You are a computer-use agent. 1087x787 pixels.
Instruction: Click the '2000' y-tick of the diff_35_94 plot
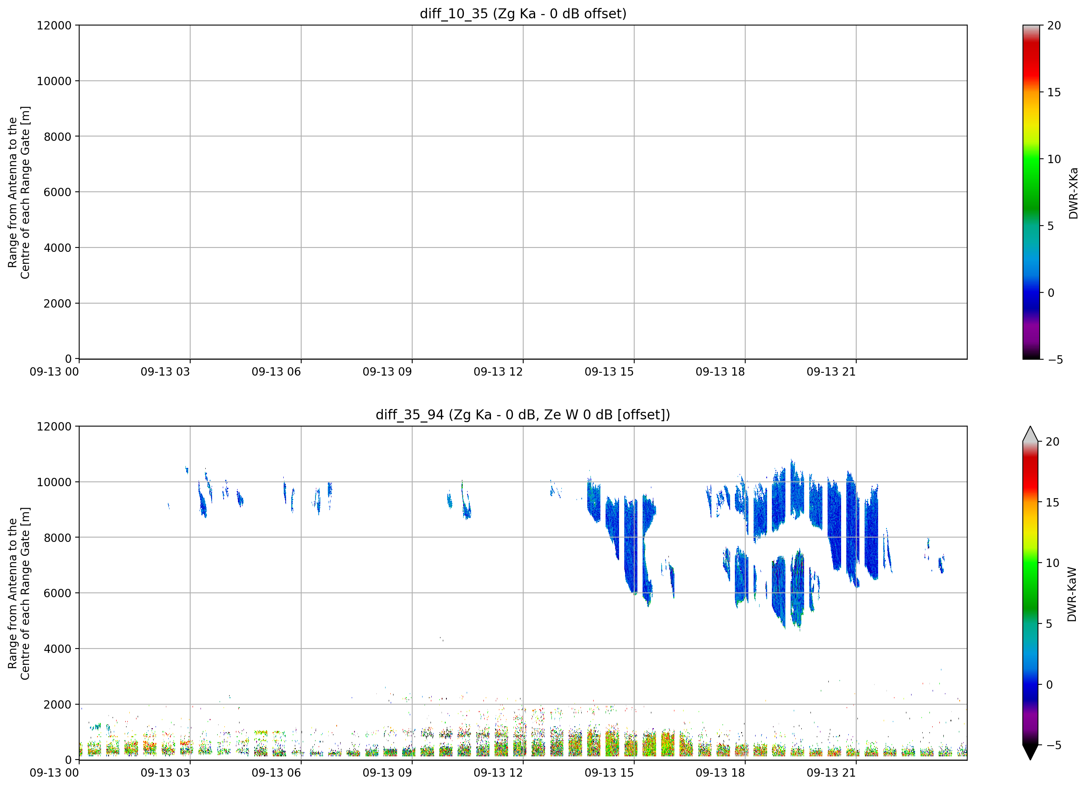(x=58, y=705)
